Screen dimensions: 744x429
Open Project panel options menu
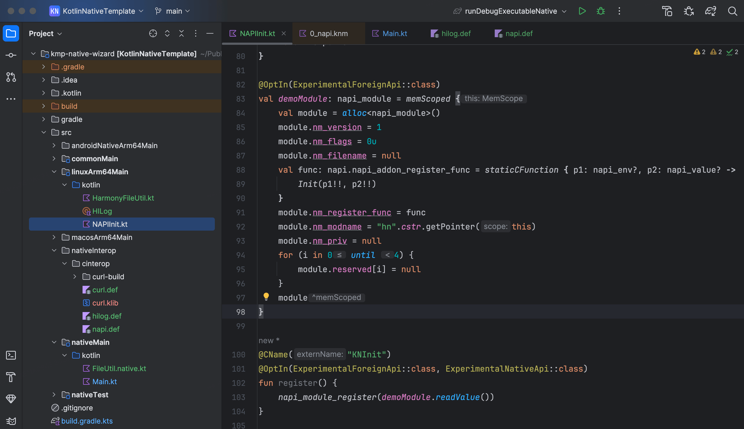(195, 33)
